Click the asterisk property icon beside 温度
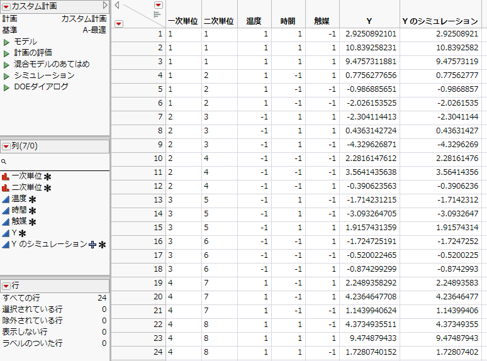 32,199
